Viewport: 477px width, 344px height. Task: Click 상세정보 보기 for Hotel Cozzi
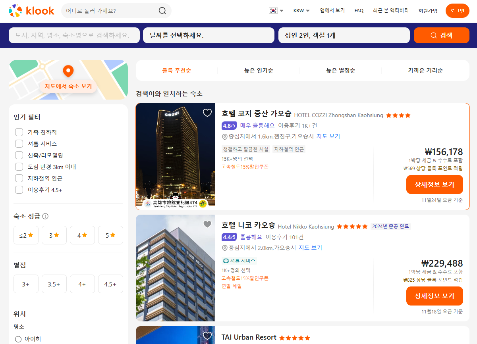pyautogui.click(x=435, y=184)
